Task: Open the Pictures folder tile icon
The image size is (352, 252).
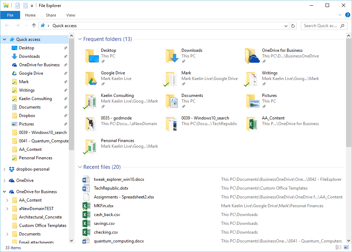Action: coord(253,102)
